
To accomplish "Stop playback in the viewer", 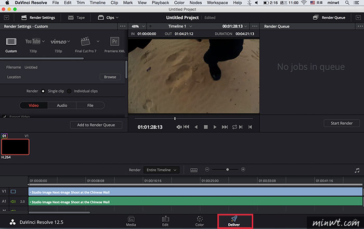I will tap(206, 127).
